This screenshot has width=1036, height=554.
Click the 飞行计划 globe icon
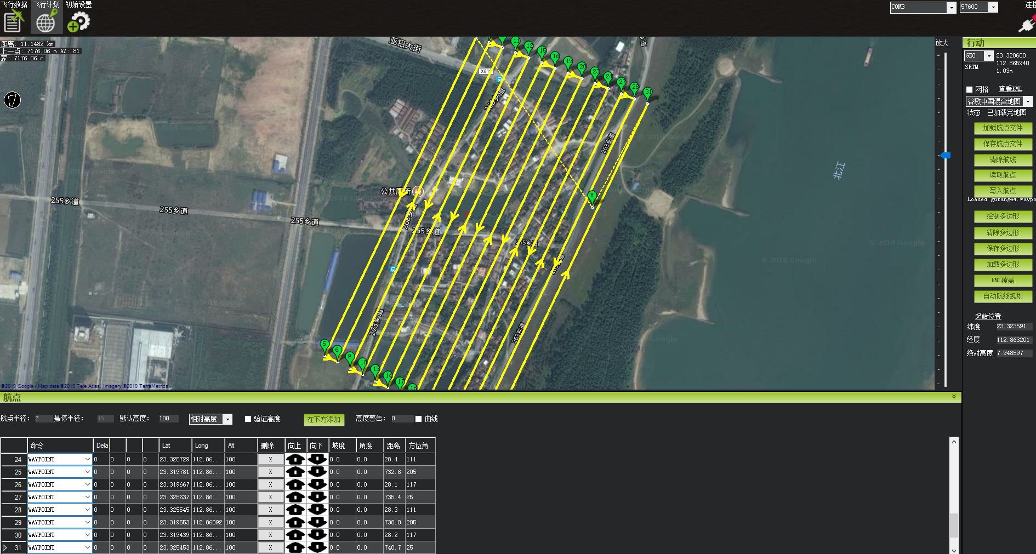(x=46, y=22)
